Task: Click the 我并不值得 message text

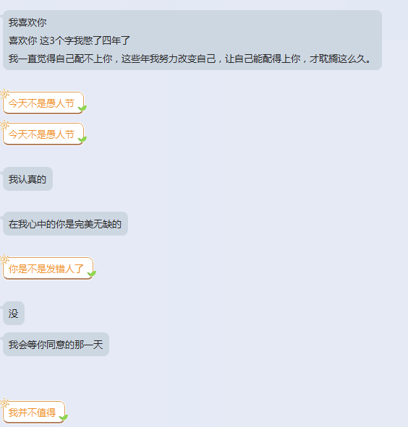Action: [x=32, y=413]
